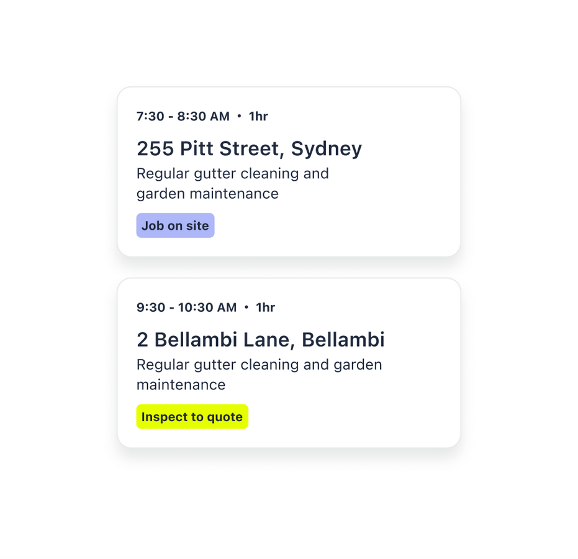The height and width of the screenshot is (559, 578).
Task: Select the 9:30 - 10:30 AM time range
Action: click(x=186, y=307)
